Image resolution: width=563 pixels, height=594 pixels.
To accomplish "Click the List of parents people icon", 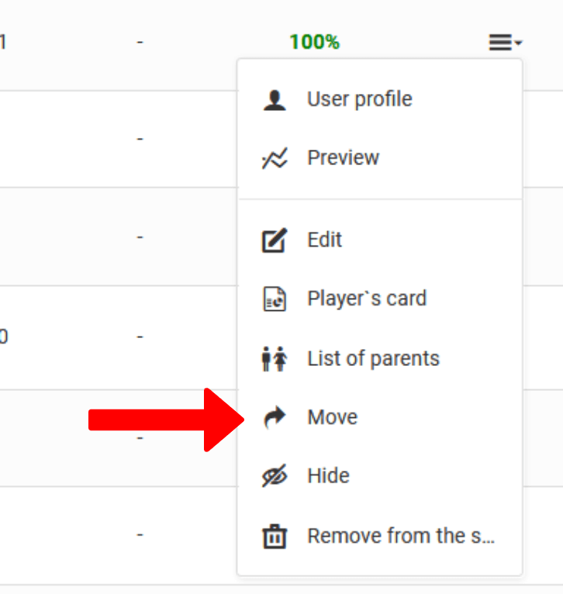I will [275, 359].
